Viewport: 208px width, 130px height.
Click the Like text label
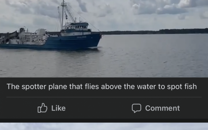[x=58, y=108]
